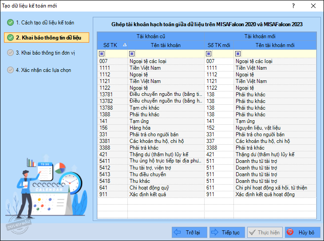Click the filter icon under Tên tài khoản mới

click(238, 54)
